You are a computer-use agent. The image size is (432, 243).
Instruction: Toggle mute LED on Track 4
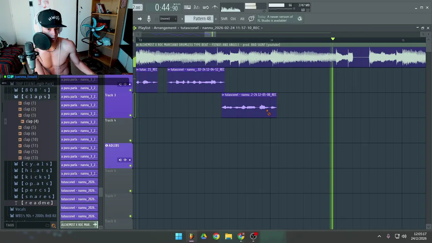point(130,140)
